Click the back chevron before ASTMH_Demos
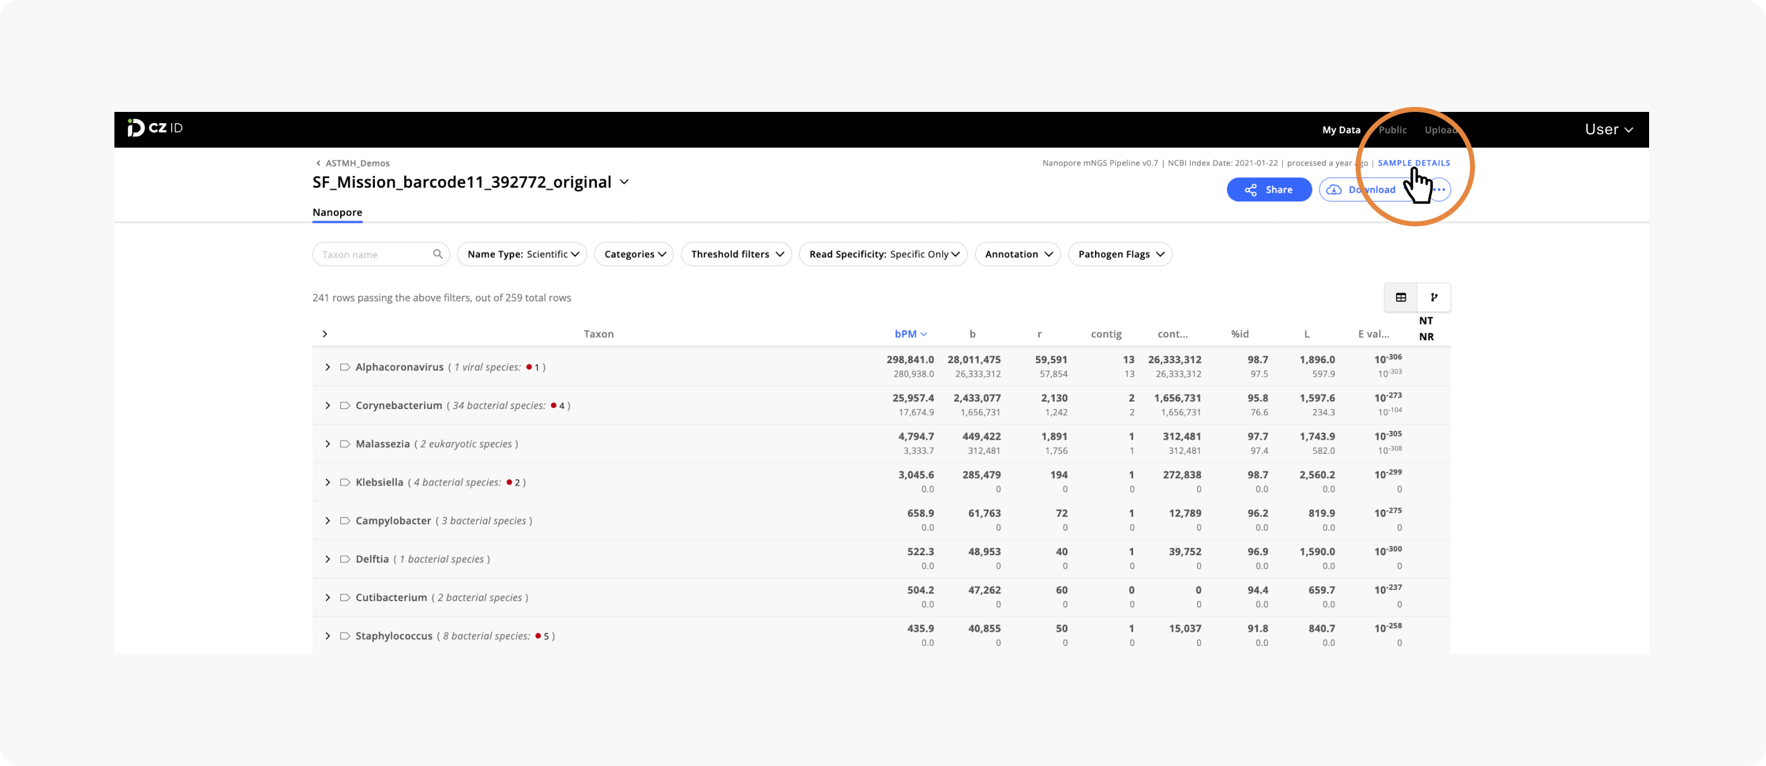Image resolution: width=1766 pixels, height=766 pixels. tap(318, 164)
